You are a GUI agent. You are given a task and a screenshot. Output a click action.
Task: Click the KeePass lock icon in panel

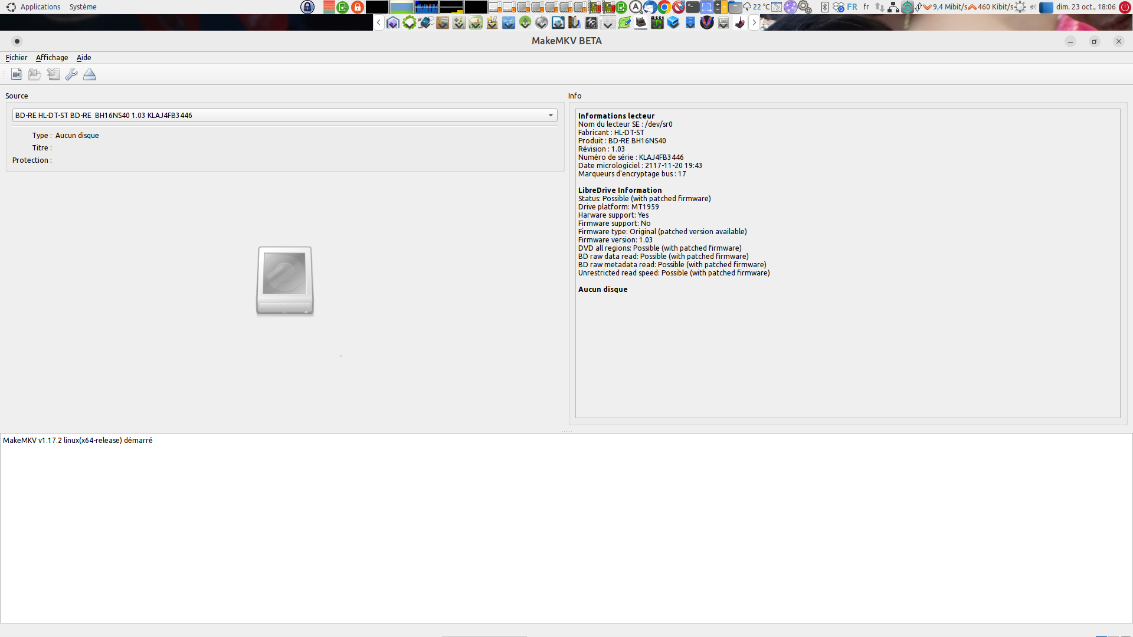(307, 7)
